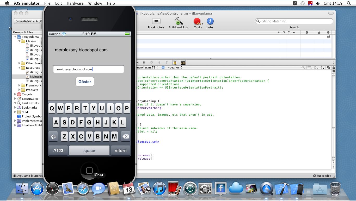Image resolution: width=356 pixels, height=201 pixels.
Task: Open the blue Info inspector icon
Action: tap(210, 21)
